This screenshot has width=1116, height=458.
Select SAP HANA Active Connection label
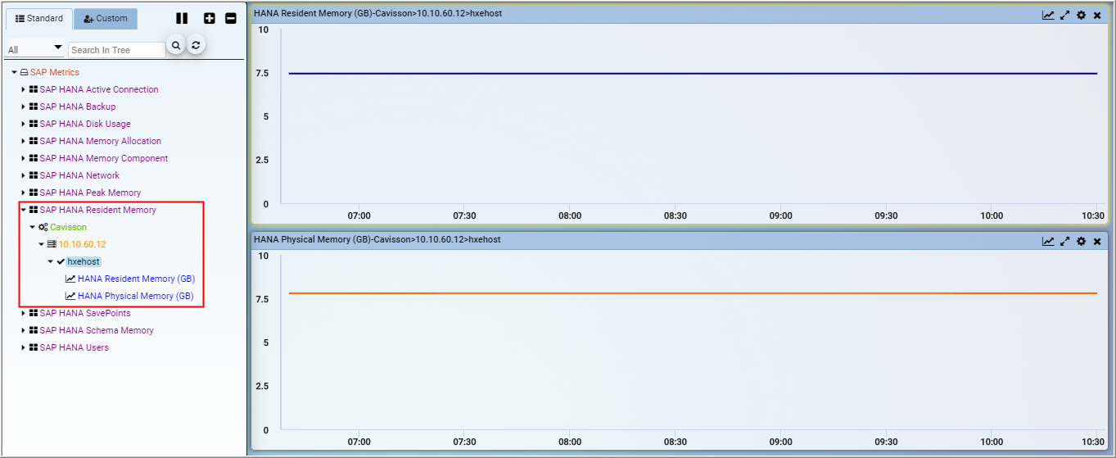[x=99, y=89]
